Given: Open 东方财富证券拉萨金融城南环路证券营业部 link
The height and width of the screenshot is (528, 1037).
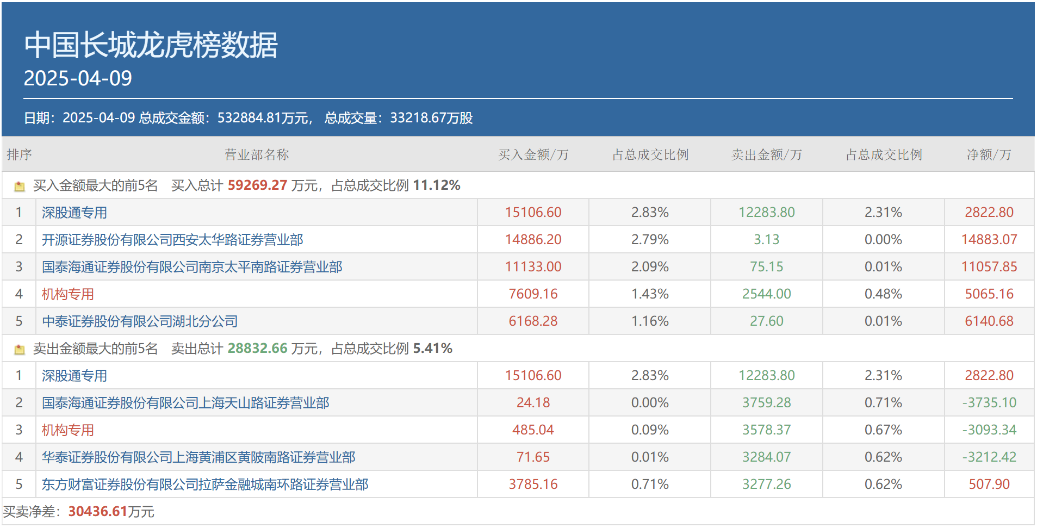Looking at the screenshot, I should pos(205,484).
